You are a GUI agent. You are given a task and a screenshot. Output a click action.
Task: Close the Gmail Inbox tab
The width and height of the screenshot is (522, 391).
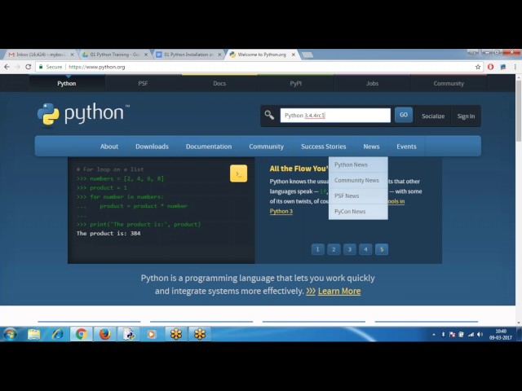pos(72,55)
